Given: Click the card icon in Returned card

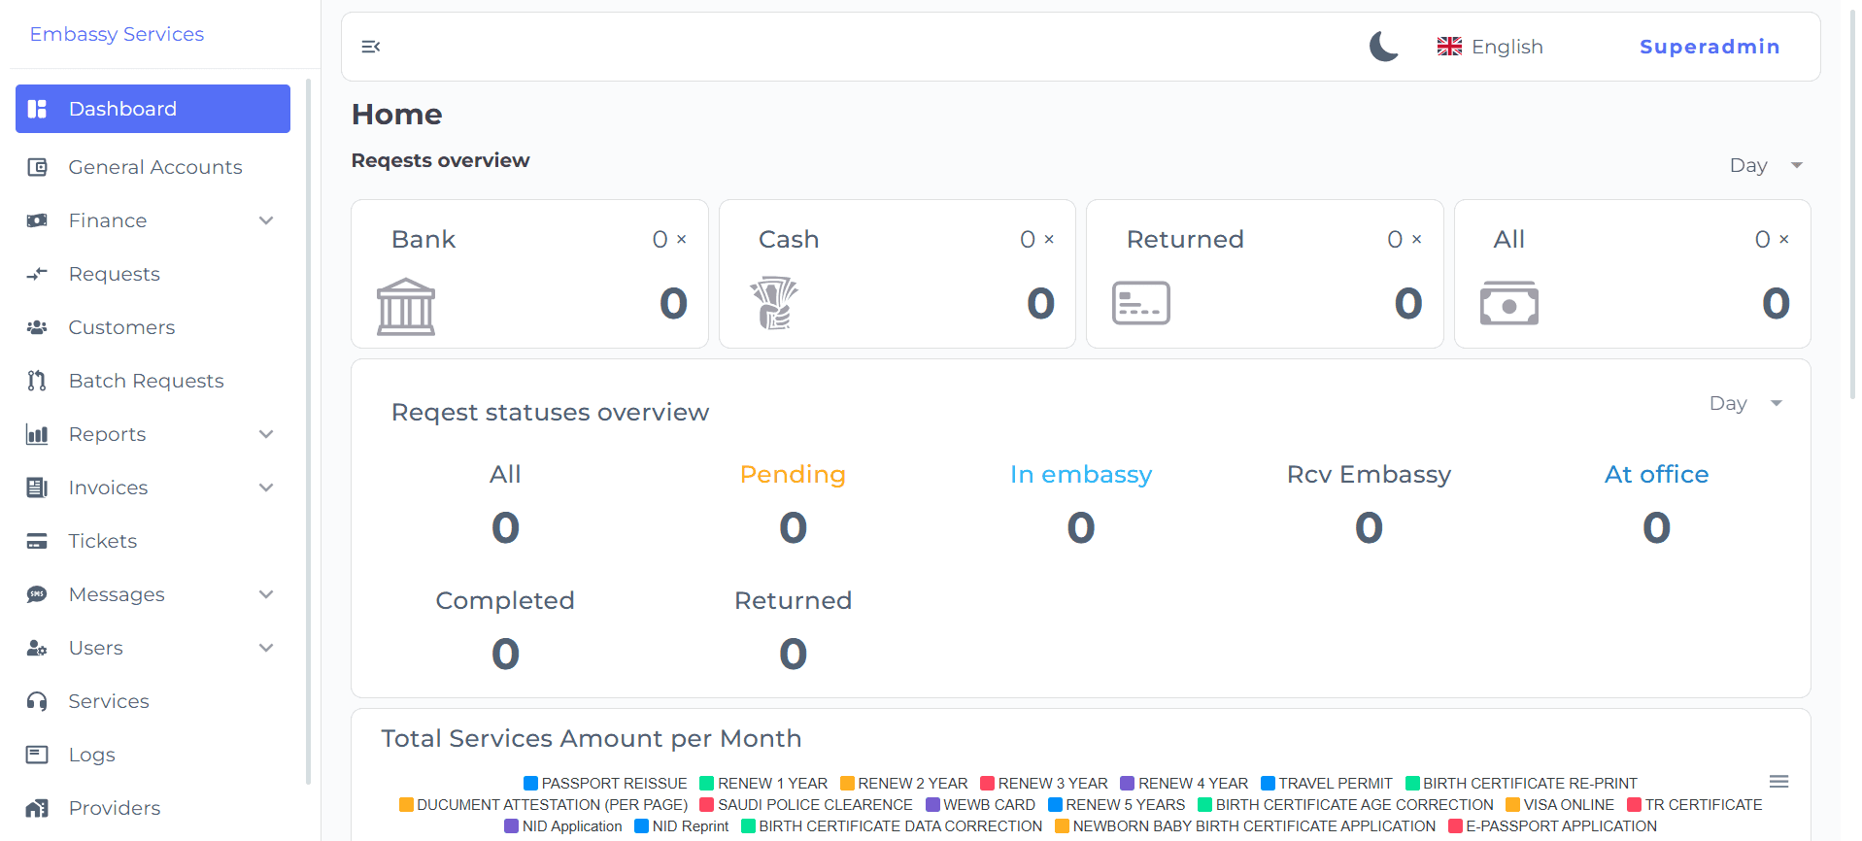Looking at the screenshot, I should [1141, 303].
